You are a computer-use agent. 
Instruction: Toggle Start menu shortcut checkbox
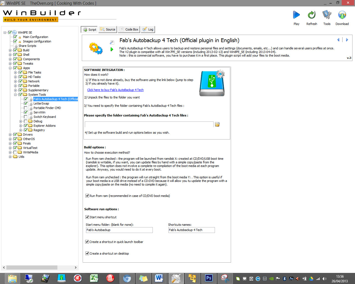click(87, 217)
